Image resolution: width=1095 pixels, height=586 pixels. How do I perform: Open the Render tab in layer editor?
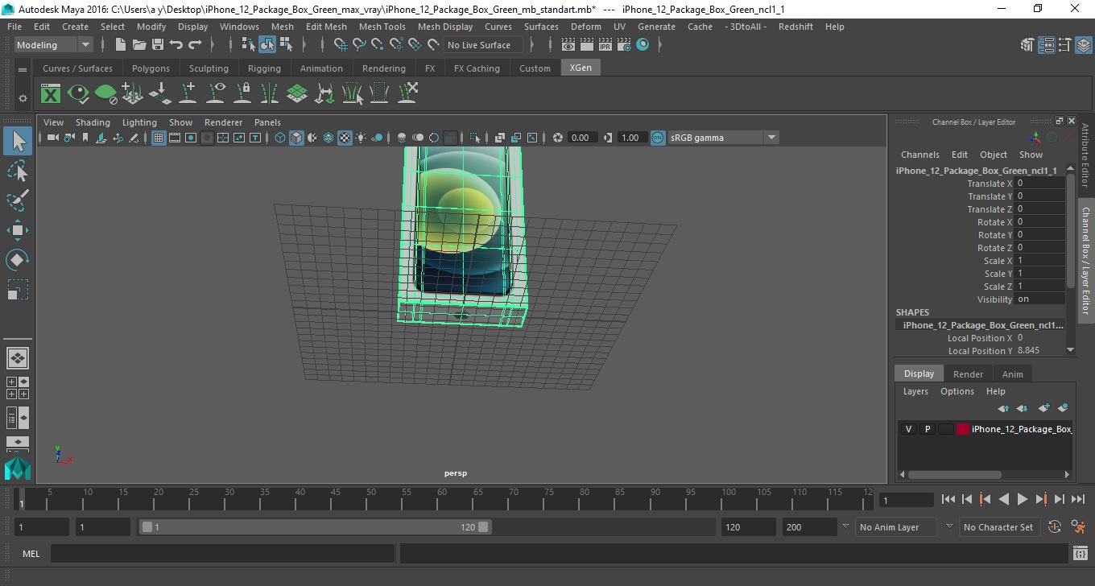point(968,374)
